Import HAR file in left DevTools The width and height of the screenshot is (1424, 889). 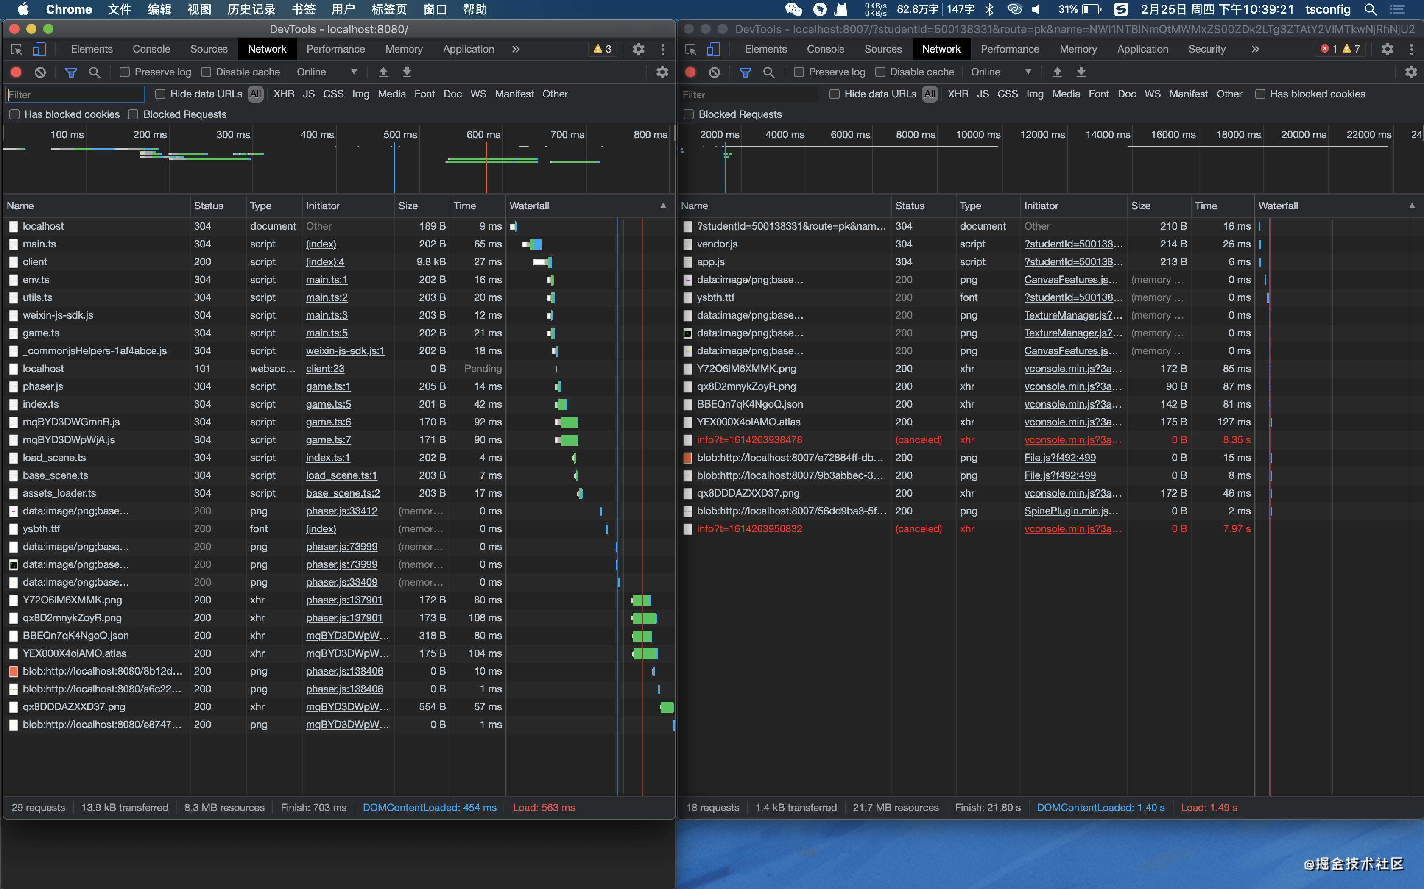383,72
